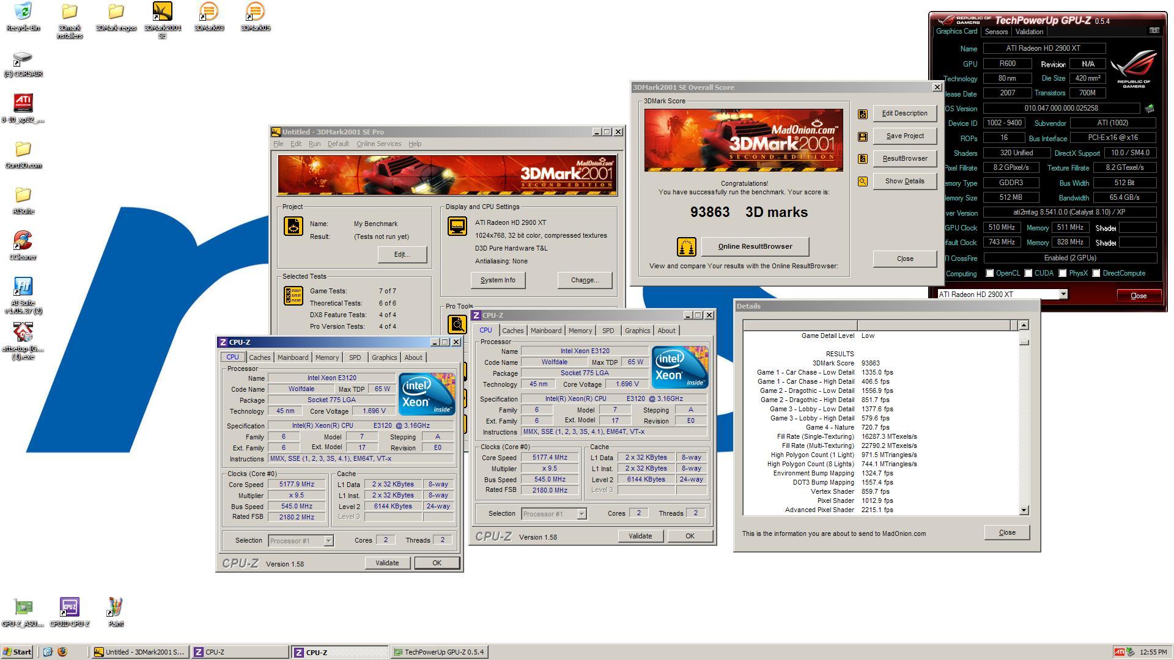1174x660 pixels.
Task: Toggle the PhysX checkbox in GPU-Z
Action: tap(1062, 273)
